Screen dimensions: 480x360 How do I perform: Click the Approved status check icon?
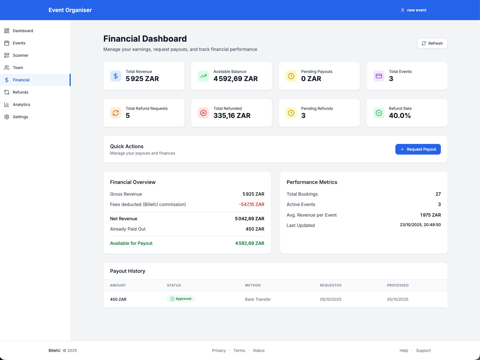coord(172,299)
